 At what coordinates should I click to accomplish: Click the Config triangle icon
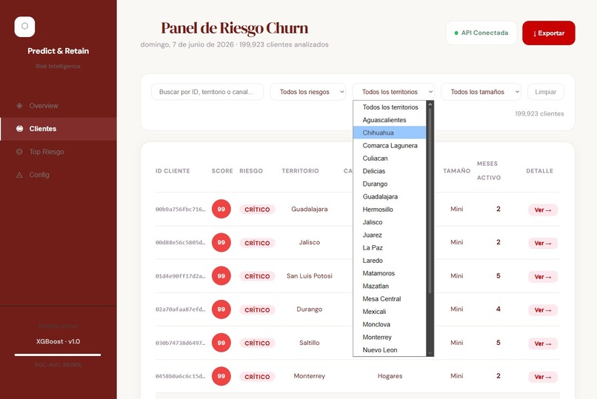[x=19, y=175]
